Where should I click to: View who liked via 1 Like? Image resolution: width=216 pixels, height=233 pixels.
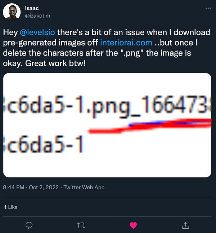(11, 207)
